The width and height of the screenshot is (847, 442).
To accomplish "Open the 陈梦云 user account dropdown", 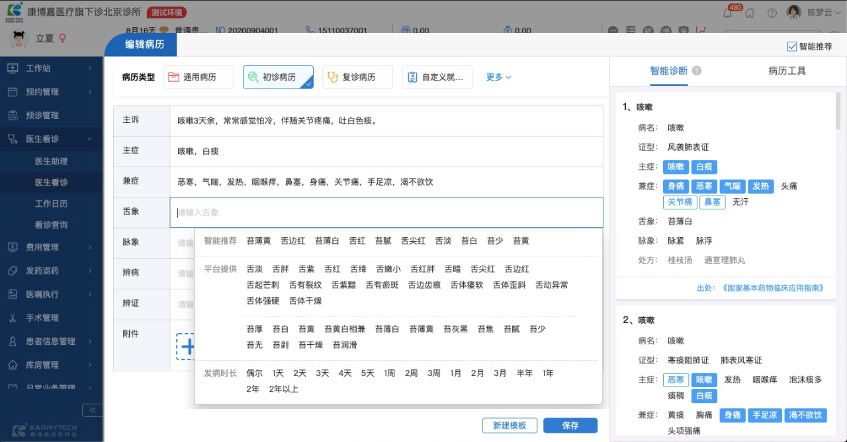I will point(819,13).
